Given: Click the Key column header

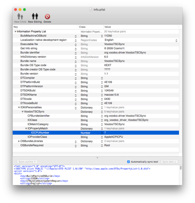Looking at the screenshot, I should pyautogui.click(x=45, y=27).
